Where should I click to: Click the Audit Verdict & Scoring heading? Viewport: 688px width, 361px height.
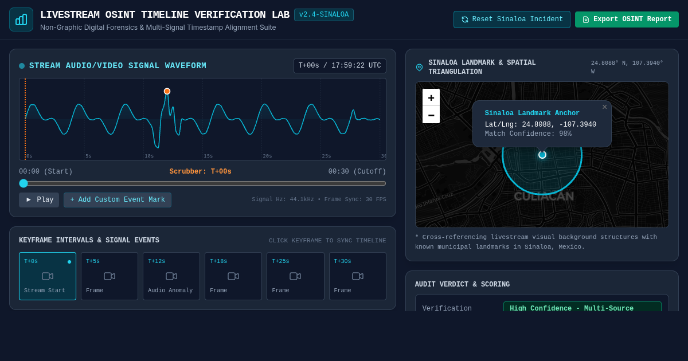[462, 285]
